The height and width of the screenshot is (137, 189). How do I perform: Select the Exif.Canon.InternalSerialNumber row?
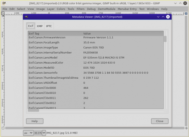[96, 53]
